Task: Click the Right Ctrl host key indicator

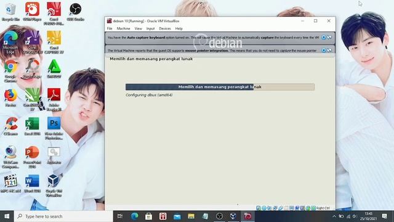Action: pos(323,208)
